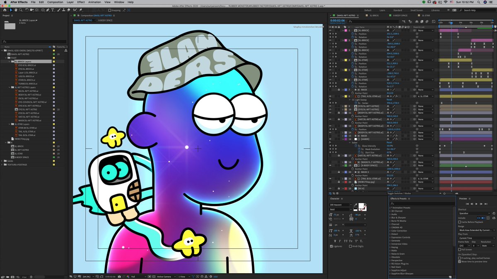
Task: Jump to first frame in Preview panel
Action: click(467, 204)
